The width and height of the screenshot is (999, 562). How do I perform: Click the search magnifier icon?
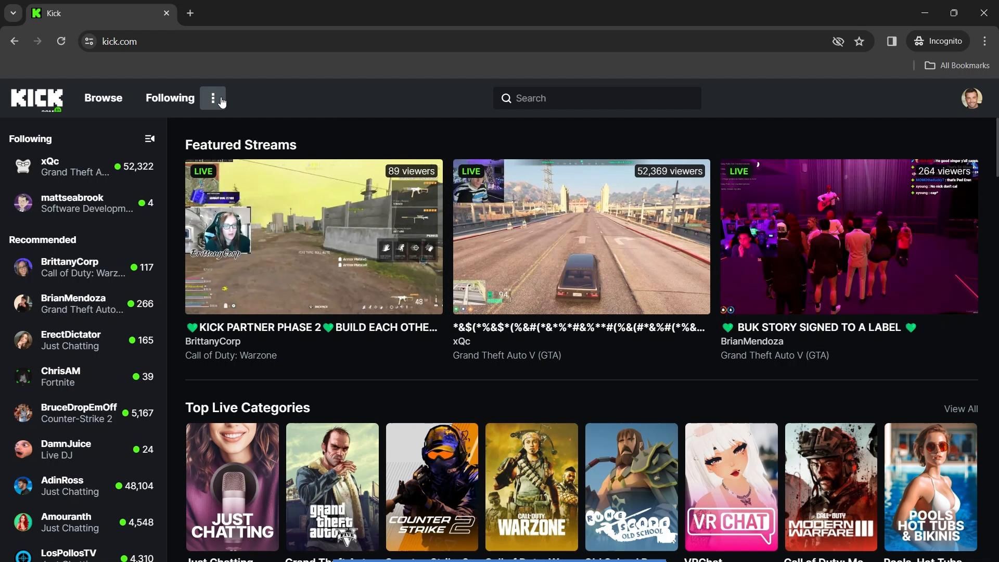[x=506, y=98]
